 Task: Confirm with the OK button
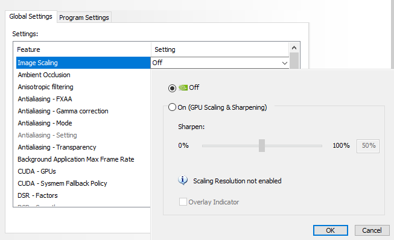point(331,230)
